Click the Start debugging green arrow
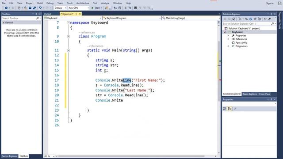Image resolution: width=283 pixels, height=159 pixels. (x=92, y=8)
